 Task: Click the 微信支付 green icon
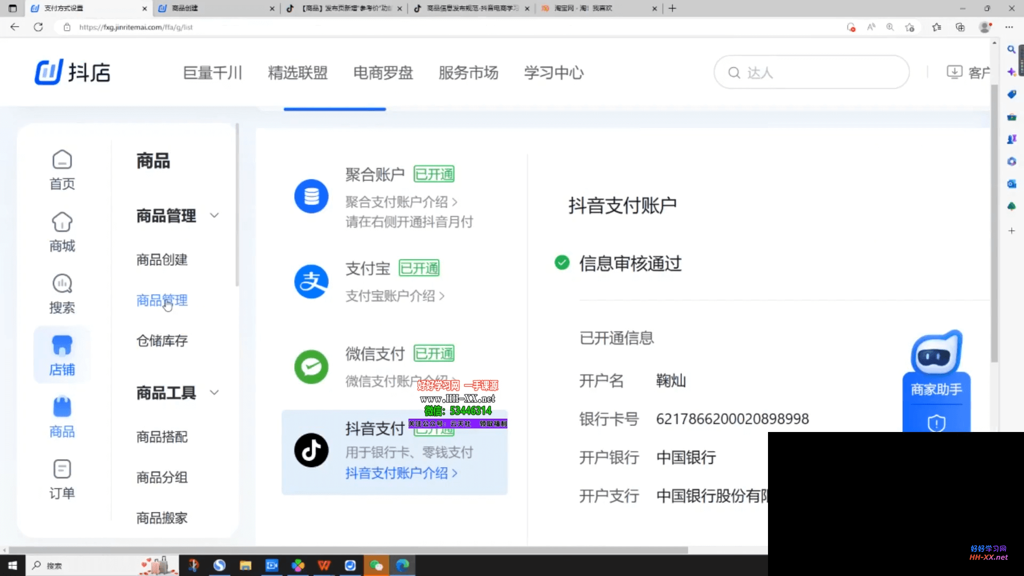pos(311,367)
